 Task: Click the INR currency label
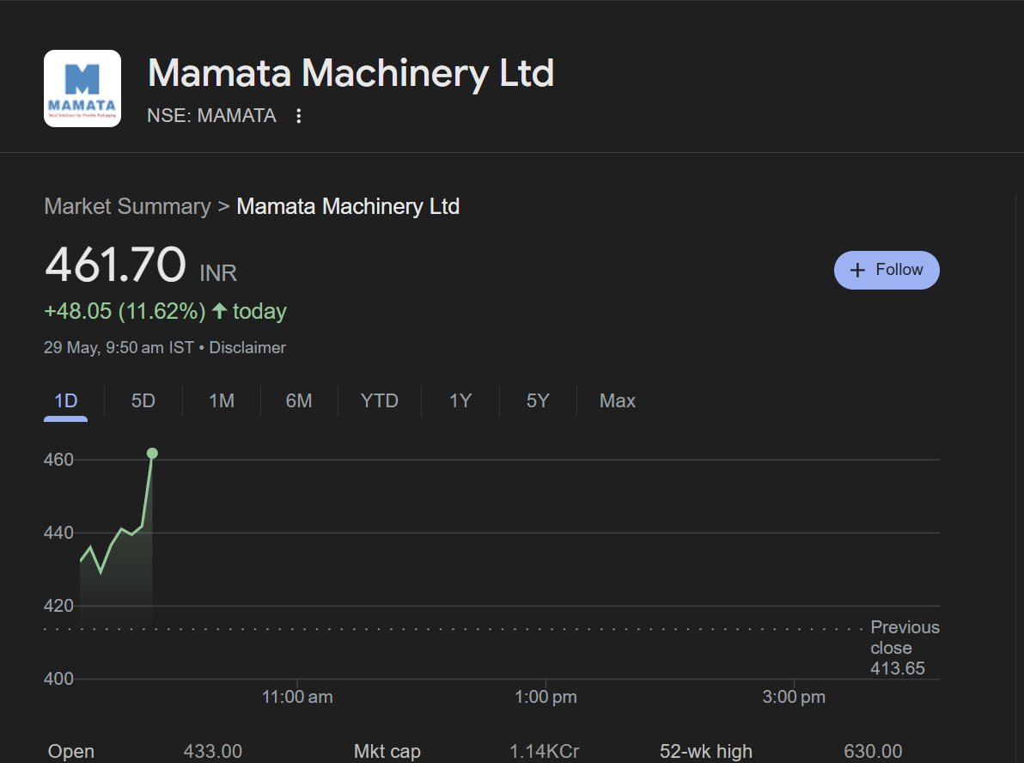[x=218, y=273]
